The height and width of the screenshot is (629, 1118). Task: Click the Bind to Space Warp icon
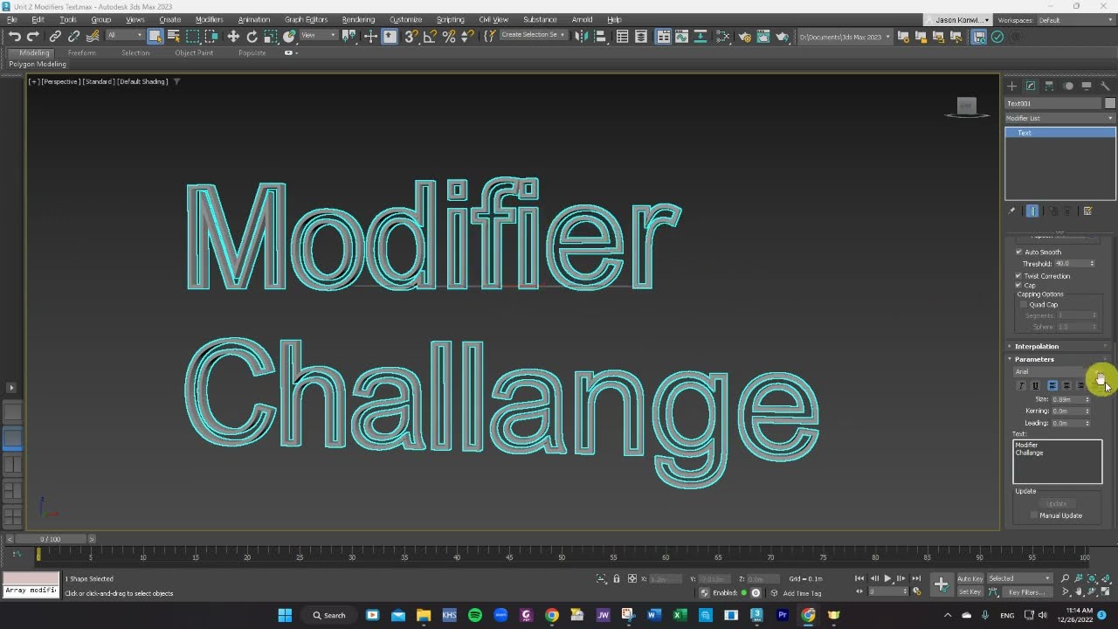[x=93, y=36]
